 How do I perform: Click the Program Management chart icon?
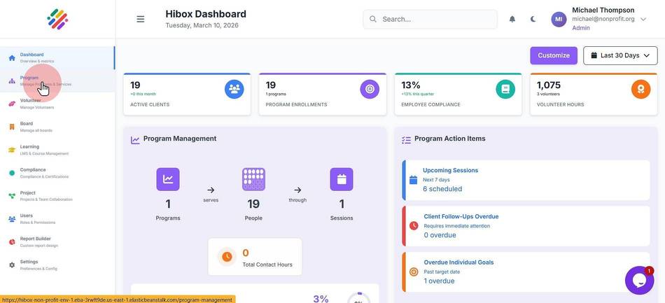point(135,139)
